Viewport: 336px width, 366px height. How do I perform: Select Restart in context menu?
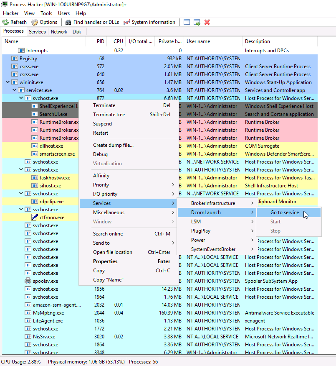(129, 133)
